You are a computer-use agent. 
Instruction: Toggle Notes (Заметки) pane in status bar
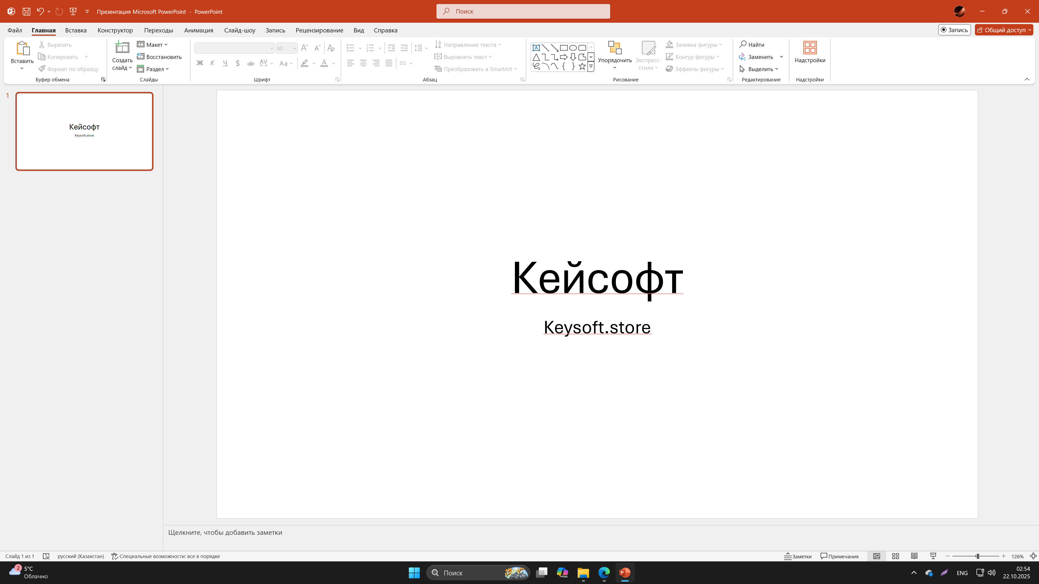point(798,556)
